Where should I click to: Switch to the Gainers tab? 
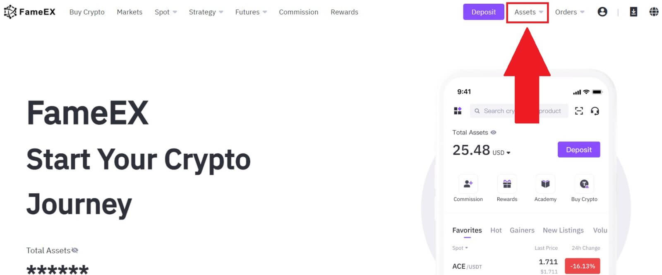pos(522,230)
